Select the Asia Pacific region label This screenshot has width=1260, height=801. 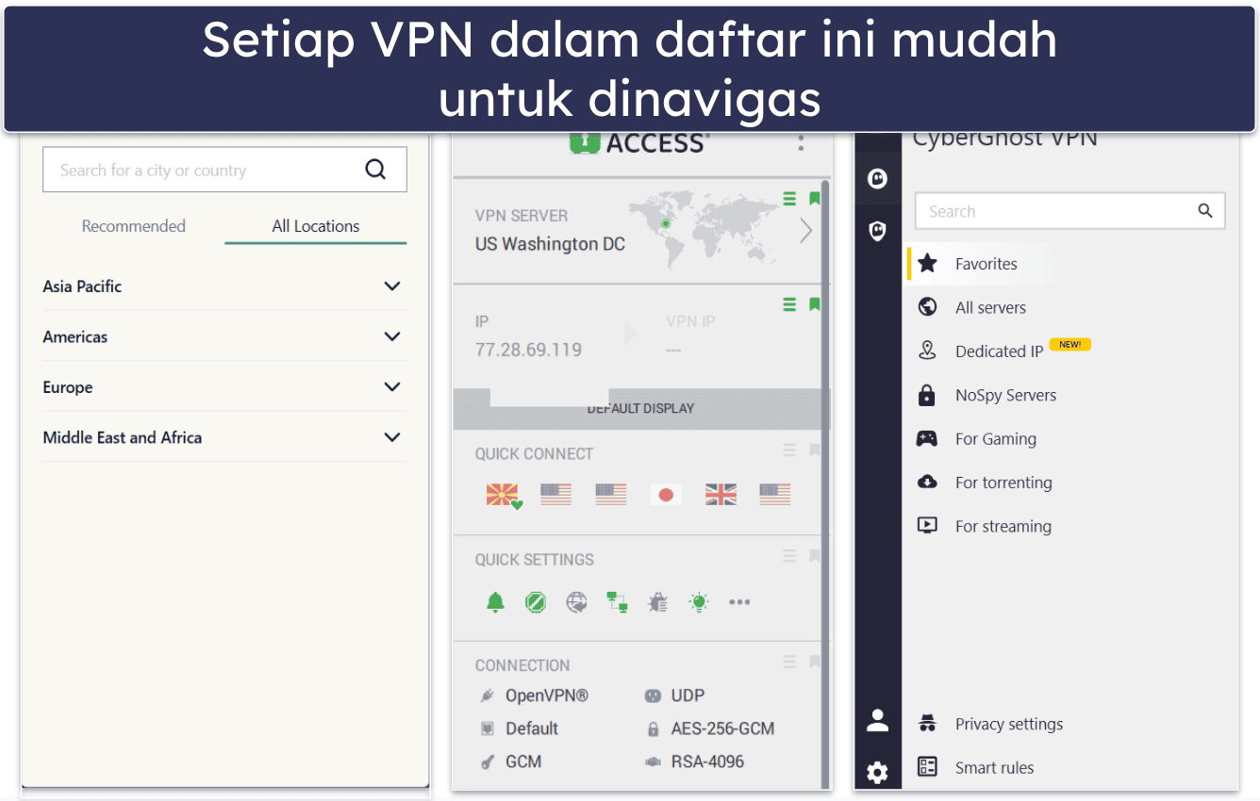(82, 286)
